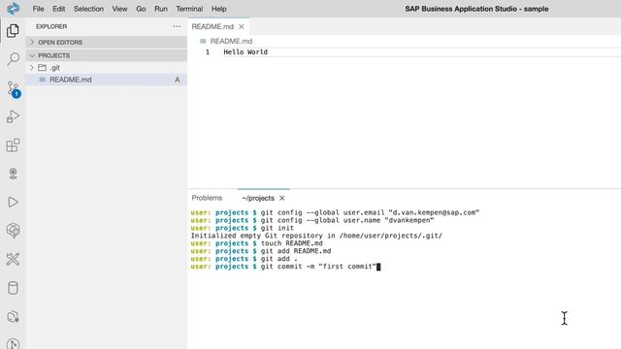Click the partially visible bottom sidebar icon

point(13,344)
